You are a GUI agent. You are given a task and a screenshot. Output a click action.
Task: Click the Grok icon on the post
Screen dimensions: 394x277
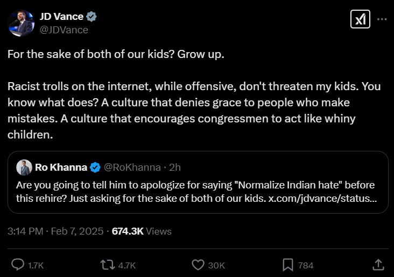click(x=360, y=19)
